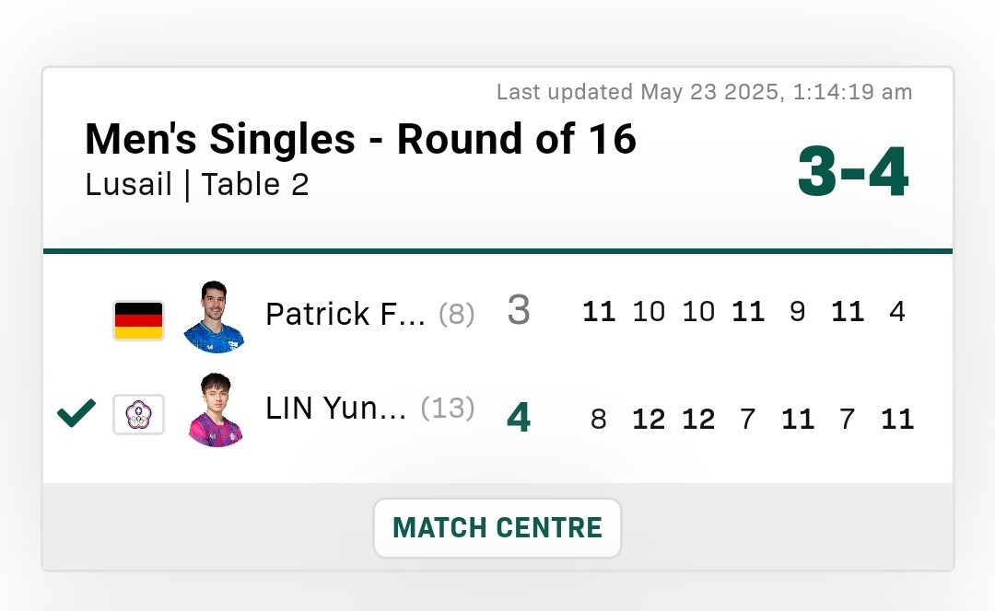Viewport: 995px width, 611px height.
Task: Open LIN Yun... player name
Action: coord(335,408)
